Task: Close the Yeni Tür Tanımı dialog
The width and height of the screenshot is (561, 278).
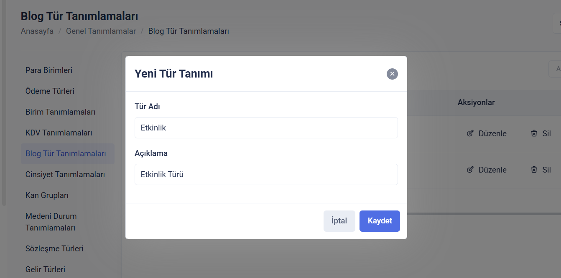Action: pos(392,74)
